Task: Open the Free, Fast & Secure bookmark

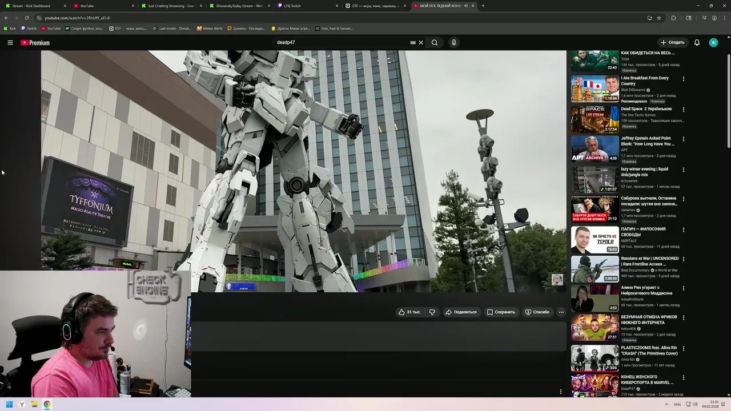Action: coord(334,28)
